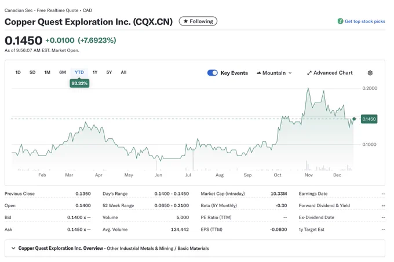This screenshot has width=394, height=262.
Task: Open the Advanced Chart link
Action: [x=330, y=73]
